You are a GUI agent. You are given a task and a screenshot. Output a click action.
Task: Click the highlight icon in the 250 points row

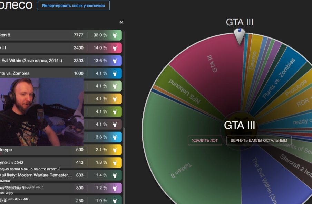tap(115, 201)
